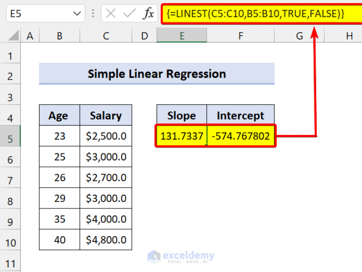Select Salary cell $4,800.0
This screenshot has height=272, width=362.
106,240
